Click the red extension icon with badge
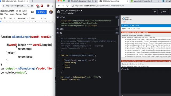Viewport: 171px width, 96px height. coord(38,6)
